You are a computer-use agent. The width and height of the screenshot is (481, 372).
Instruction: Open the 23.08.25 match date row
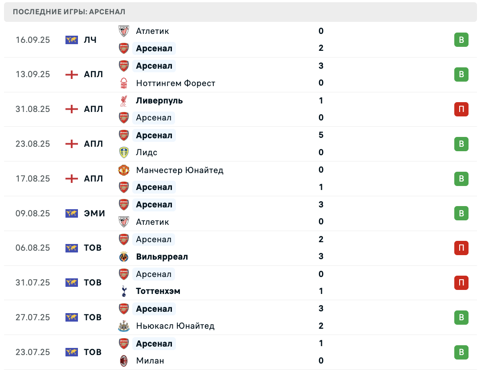pos(240,144)
